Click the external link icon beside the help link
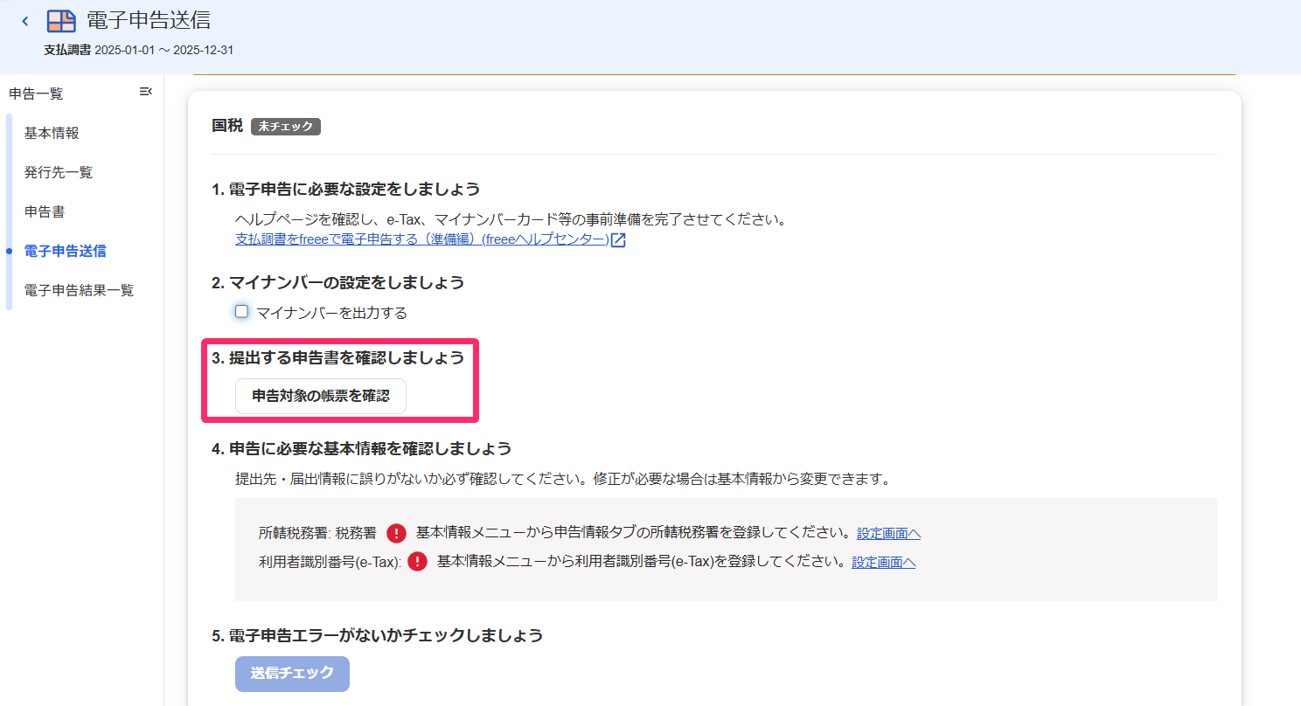1301x706 pixels. pos(618,240)
